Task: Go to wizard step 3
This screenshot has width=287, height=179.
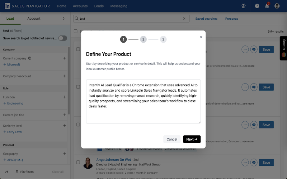Action: 163,39
